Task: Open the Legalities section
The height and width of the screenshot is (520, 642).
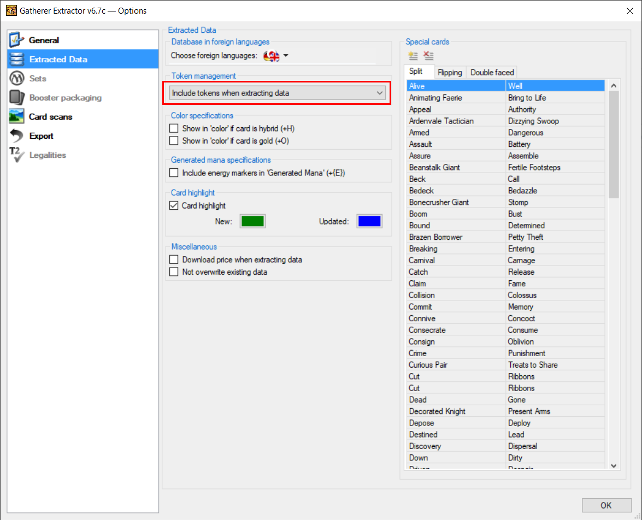Action: [x=48, y=155]
